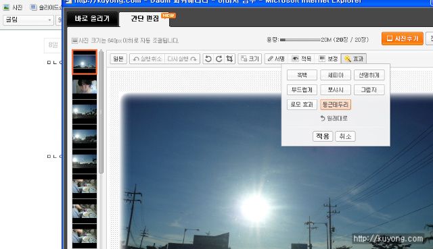Click the thumbnail list vertical scrollbar
Image resolution: width=433 pixels, height=249 pixels.
tap(101, 113)
